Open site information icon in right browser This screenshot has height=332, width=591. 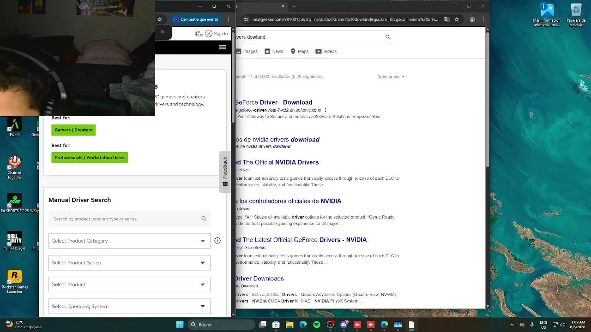click(247, 19)
